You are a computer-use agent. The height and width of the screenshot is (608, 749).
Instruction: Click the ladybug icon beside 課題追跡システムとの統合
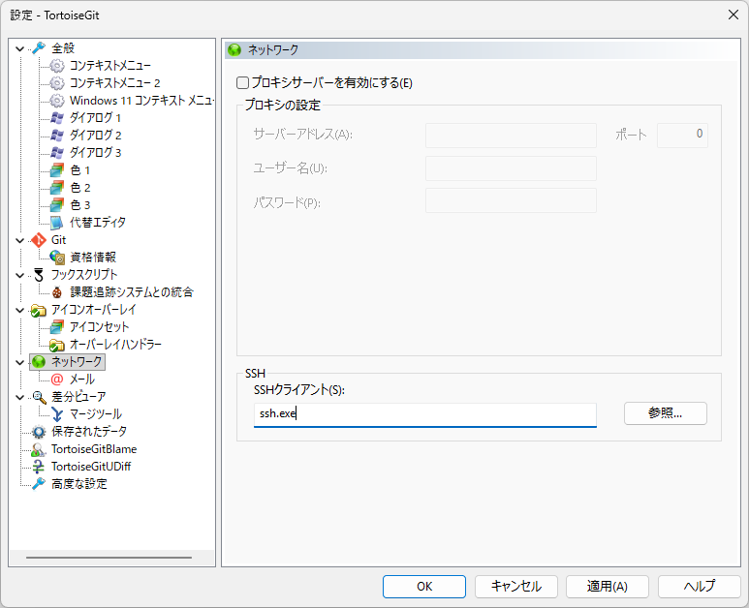click(x=57, y=292)
